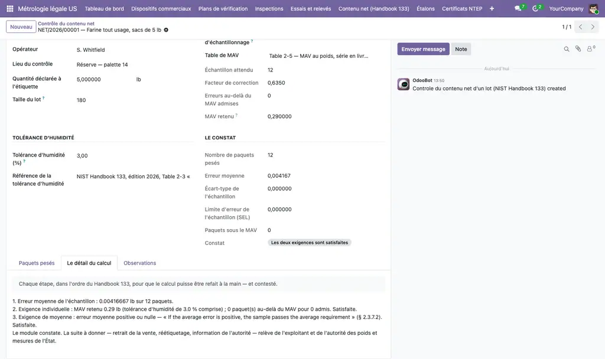The height and width of the screenshot is (359, 605).
Task: Click calculation step 2 exigence individuelle line
Action: (x=184, y=309)
